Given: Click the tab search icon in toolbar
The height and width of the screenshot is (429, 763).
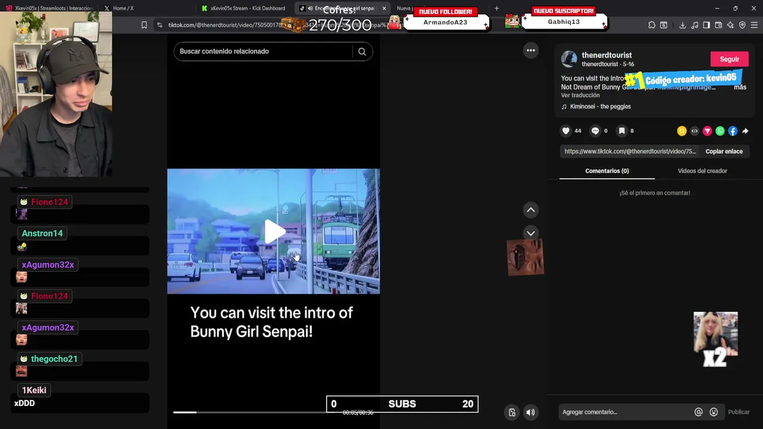Looking at the screenshot, I should (x=663, y=25).
